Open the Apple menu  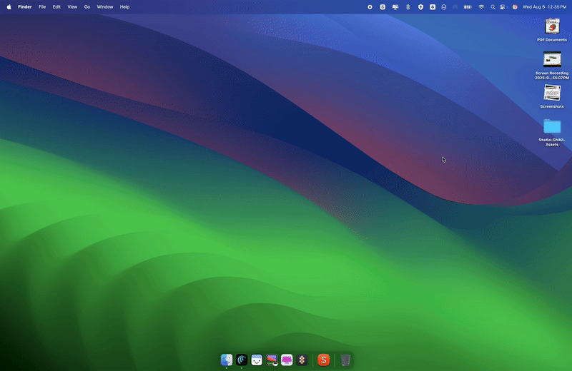tap(9, 7)
